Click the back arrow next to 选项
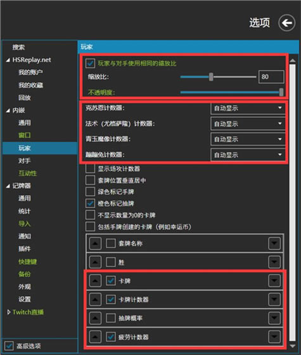 click(286, 23)
